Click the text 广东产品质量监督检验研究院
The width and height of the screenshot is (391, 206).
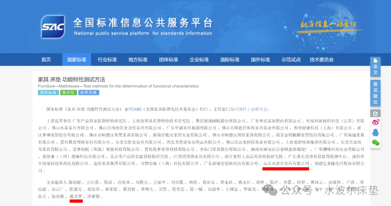point(100,121)
